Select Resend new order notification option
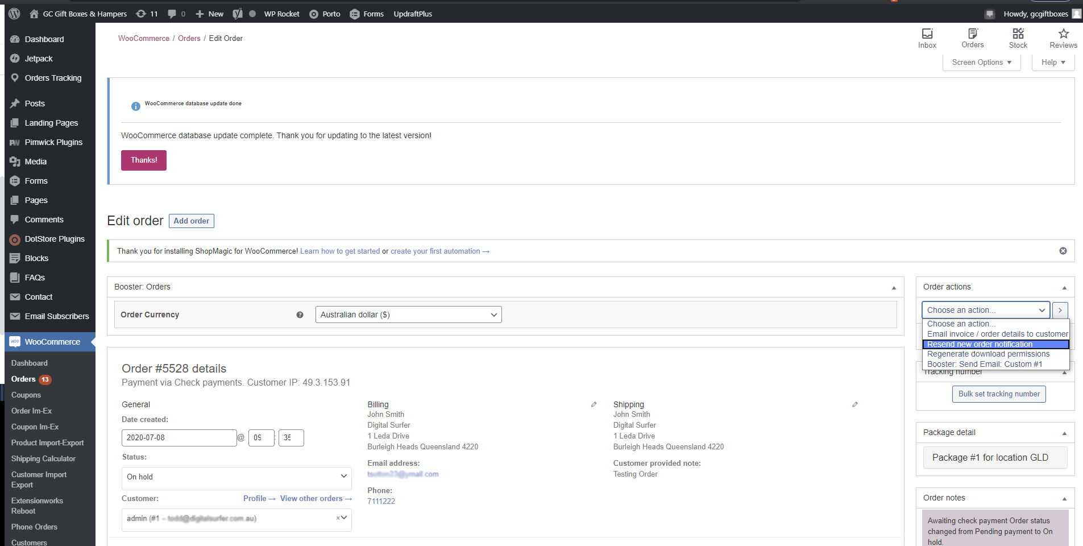Screen dimensions: 1083x546 [x=996, y=344]
